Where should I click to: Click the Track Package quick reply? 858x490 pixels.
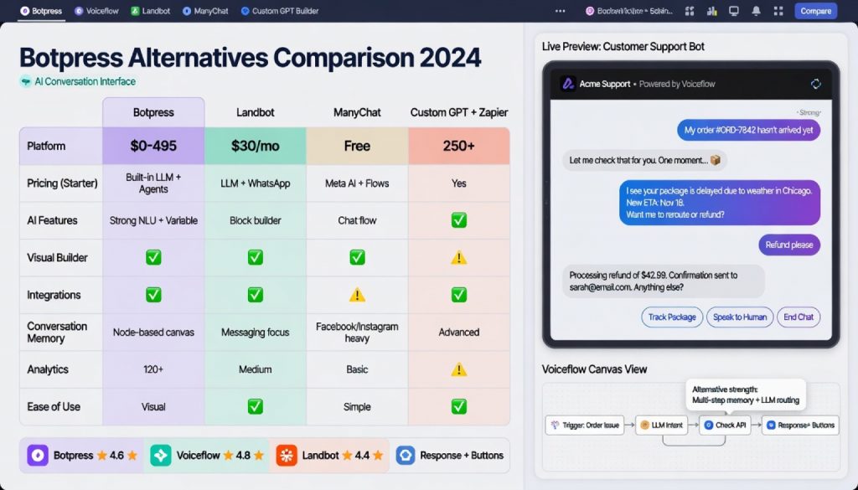(672, 317)
